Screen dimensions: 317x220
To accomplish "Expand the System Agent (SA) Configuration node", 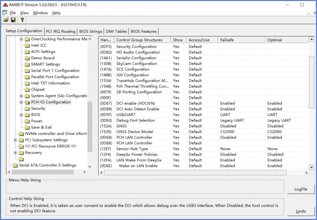I will 21,96.
